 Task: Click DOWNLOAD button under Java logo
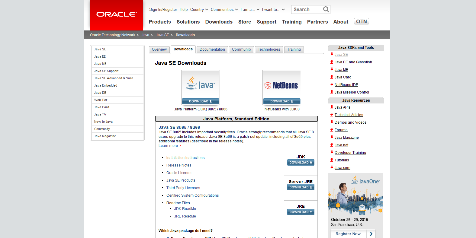[x=201, y=101]
